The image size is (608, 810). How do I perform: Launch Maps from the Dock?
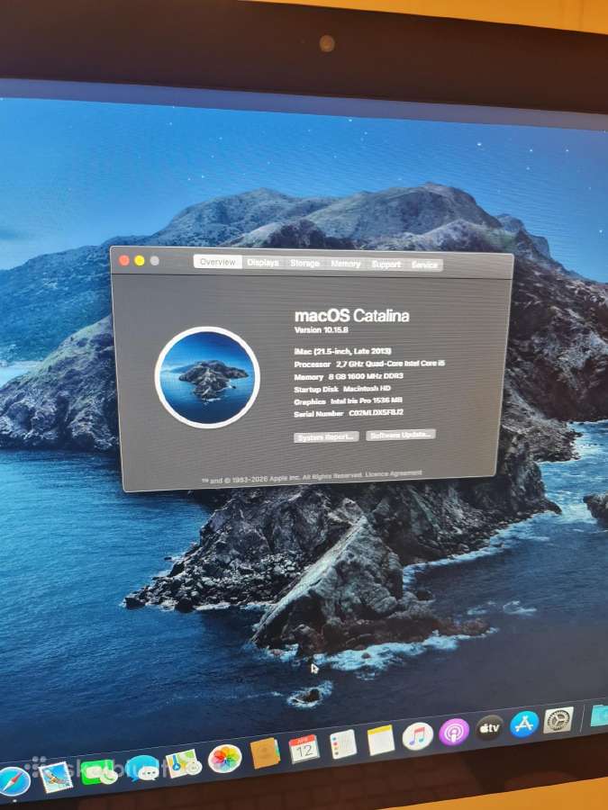coord(183,763)
